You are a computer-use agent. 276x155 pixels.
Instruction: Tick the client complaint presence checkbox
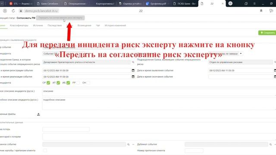pyautogui.click(x=45, y=151)
